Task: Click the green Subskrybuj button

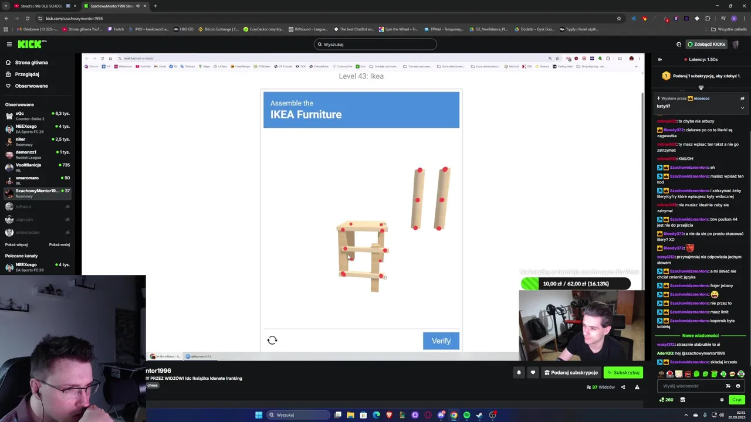Action: pyautogui.click(x=623, y=373)
